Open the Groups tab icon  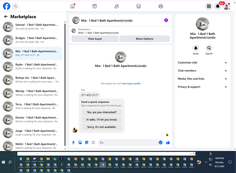click(160, 6)
